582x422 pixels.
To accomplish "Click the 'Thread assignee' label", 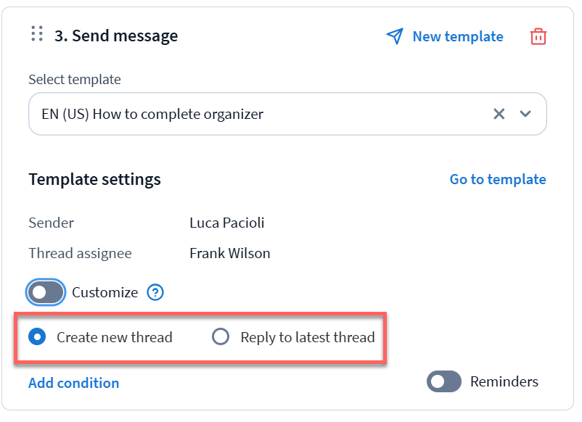I will 80,253.
